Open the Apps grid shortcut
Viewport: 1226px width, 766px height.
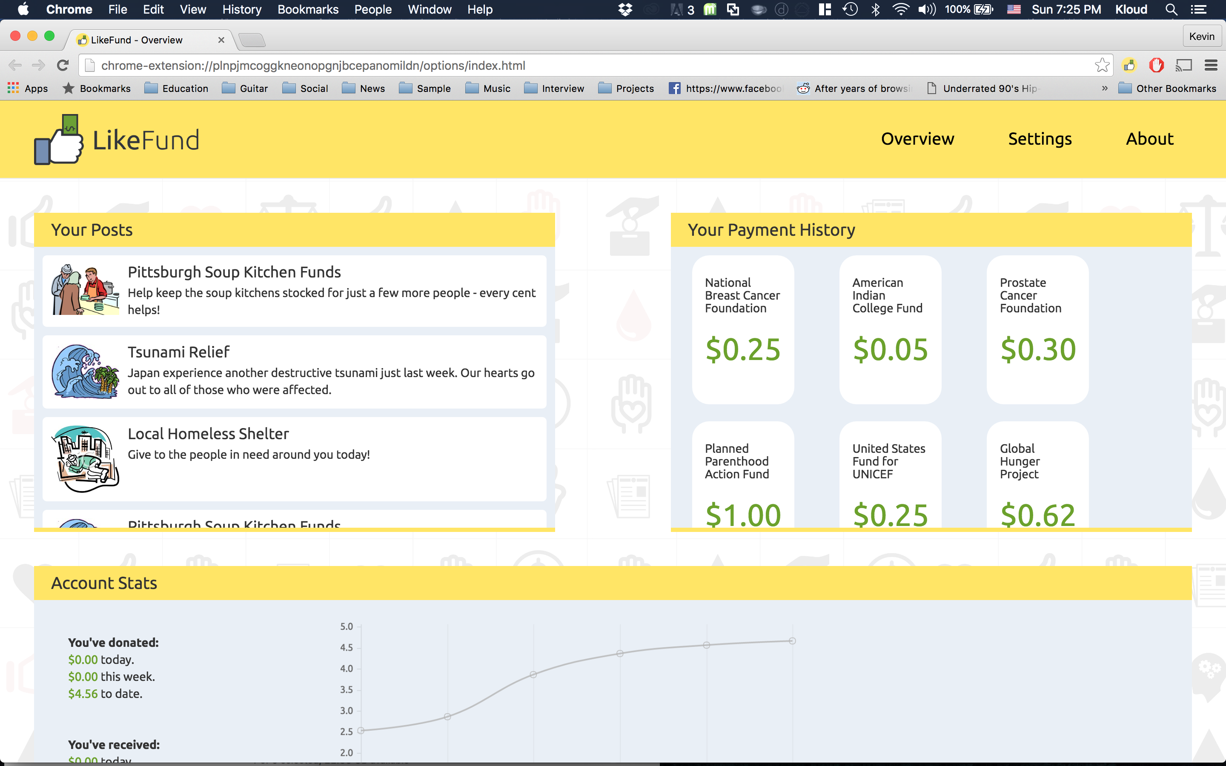click(28, 89)
